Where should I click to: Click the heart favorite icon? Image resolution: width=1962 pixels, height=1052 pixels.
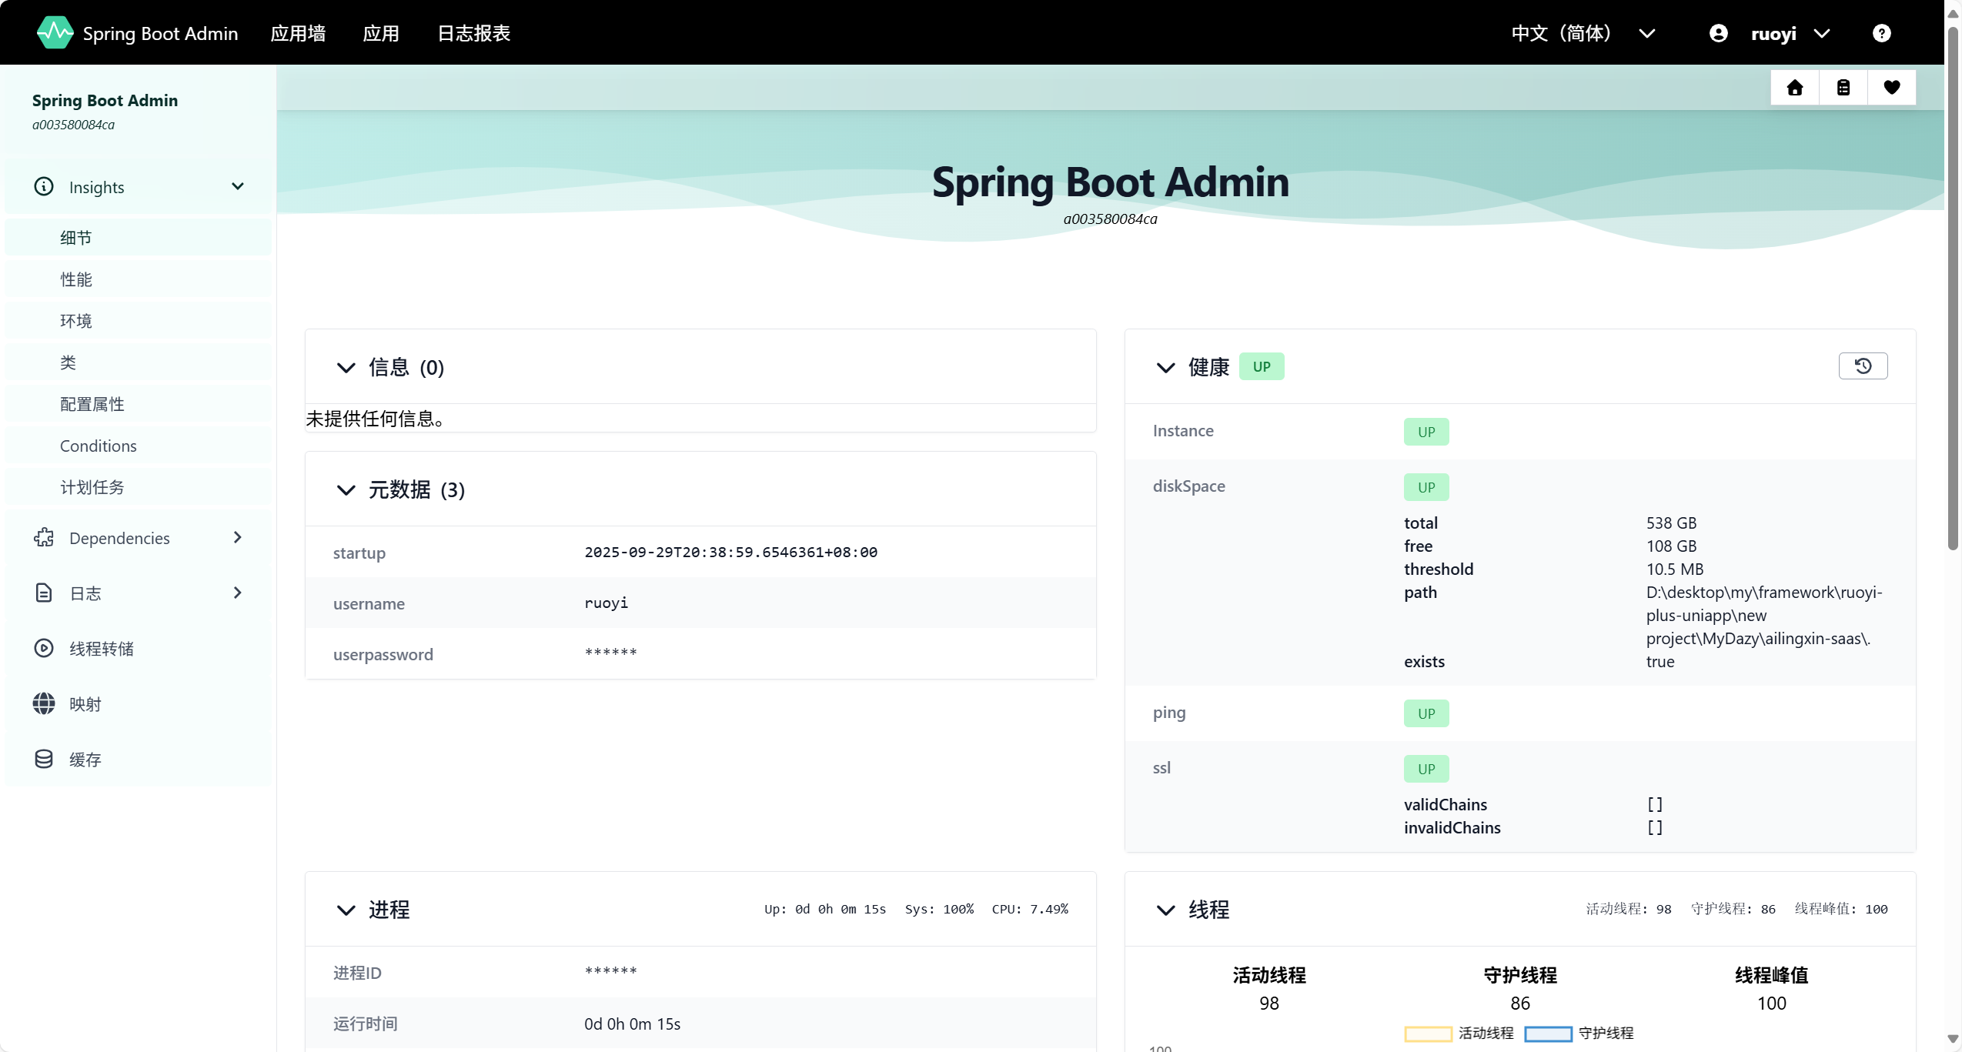[1891, 88]
